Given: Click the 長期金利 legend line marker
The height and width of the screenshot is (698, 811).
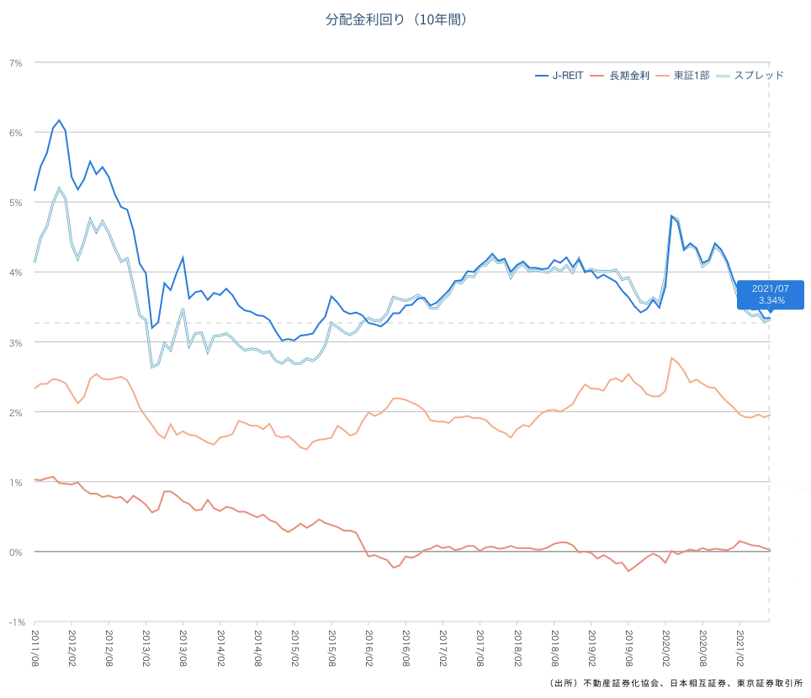Looking at the screenshot, I should 597,74.
